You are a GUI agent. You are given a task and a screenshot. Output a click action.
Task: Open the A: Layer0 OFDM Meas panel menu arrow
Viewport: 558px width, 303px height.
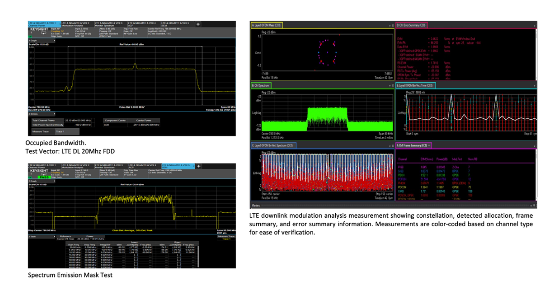389,26
